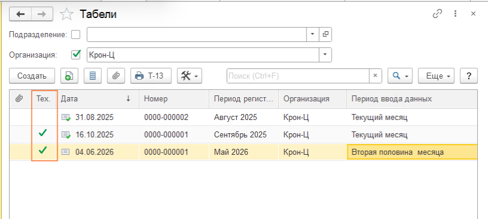Click Текущий месяц in the Сентябрь 2025 row

[x=379, y=134]
